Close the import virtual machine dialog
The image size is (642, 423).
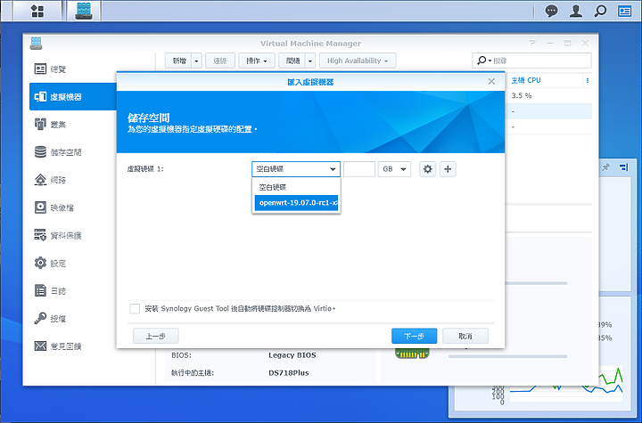pyautogui.click(x=491, y=82)
